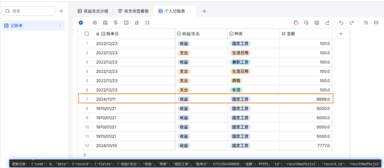Click the lock icon in 账单日 header
This screenshot has width=384, height=168.
(98, 34)
